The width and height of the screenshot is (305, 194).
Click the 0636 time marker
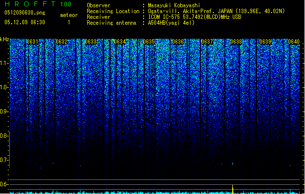178,42
